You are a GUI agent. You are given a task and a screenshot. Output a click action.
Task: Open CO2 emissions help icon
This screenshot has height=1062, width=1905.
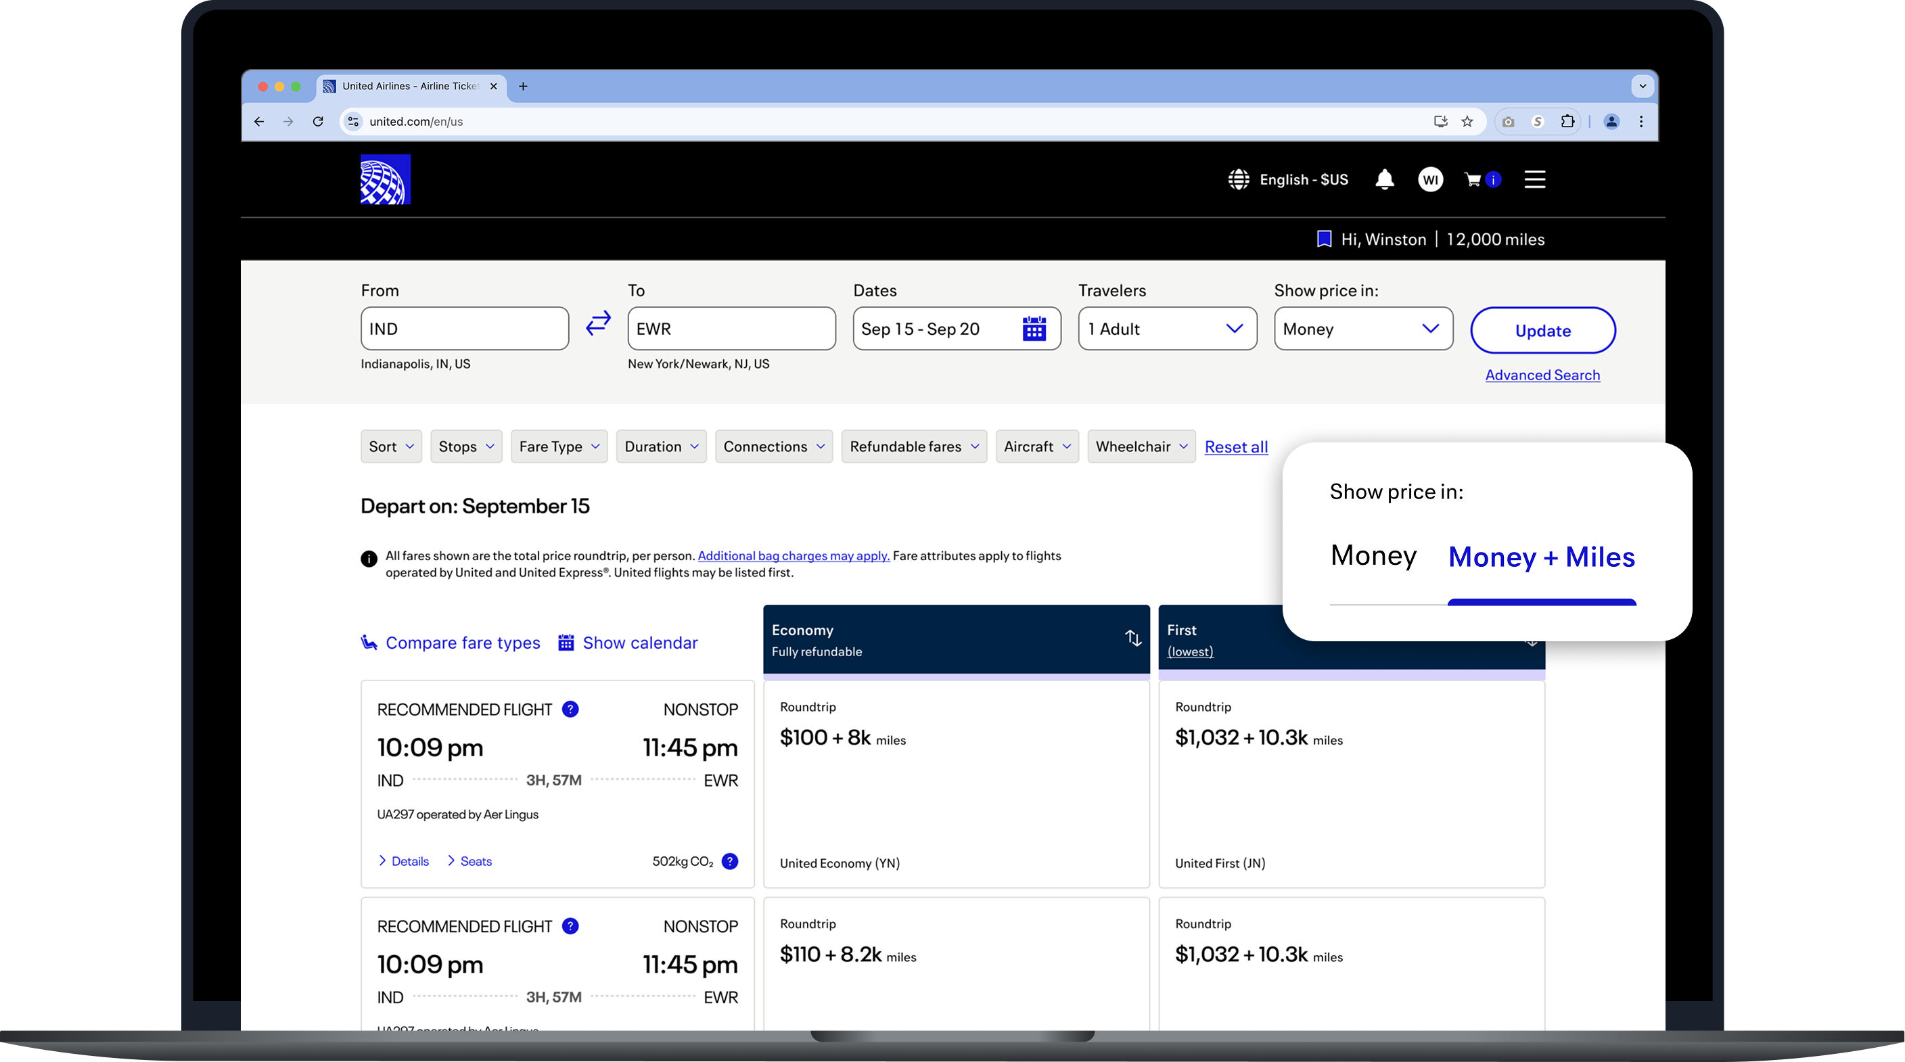coord(730,861)
